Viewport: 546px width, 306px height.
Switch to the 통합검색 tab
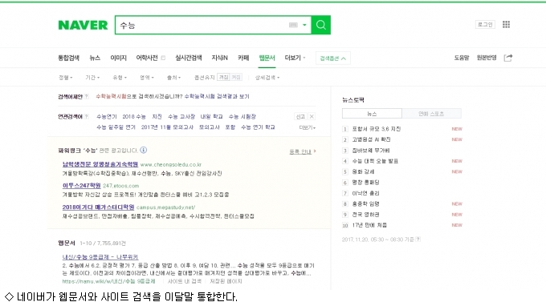(68, 58)
